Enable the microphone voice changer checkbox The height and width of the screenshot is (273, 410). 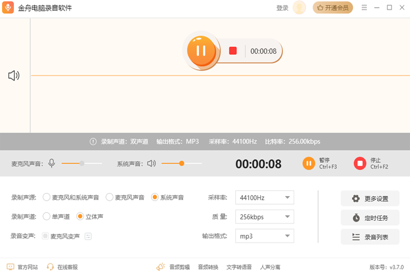pyautogui.click(x=46, y=236)
